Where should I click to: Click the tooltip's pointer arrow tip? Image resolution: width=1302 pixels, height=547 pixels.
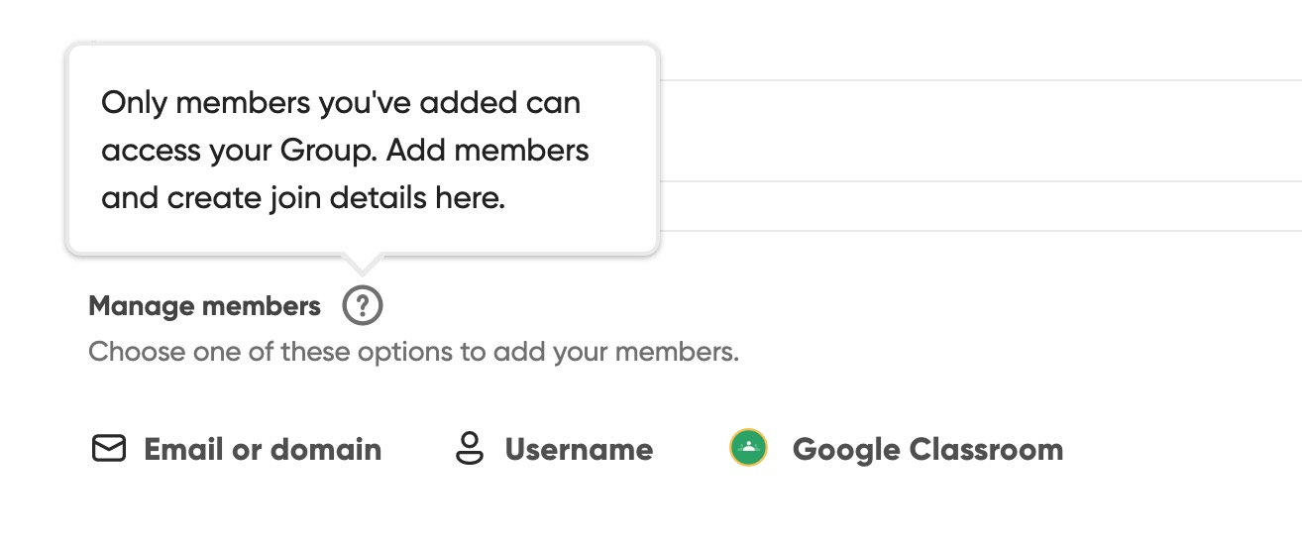click(363, 270)
